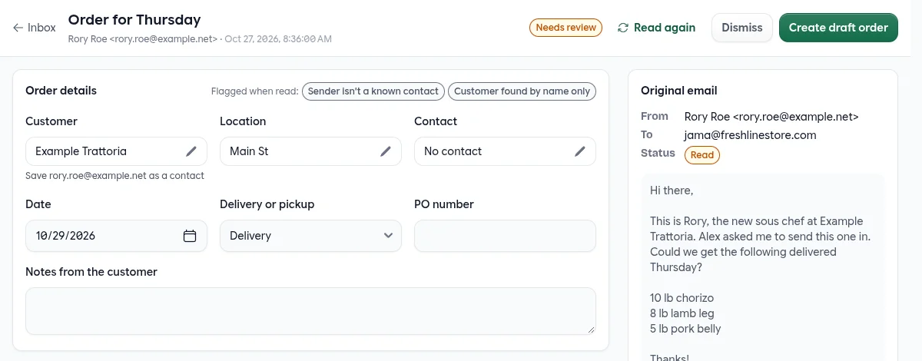
Task: Select the Example Trattoria customer field
Action: [116, 151]
